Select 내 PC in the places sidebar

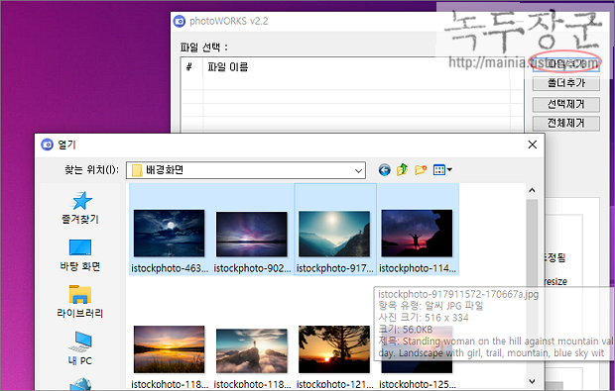click(x=80, y=348)
